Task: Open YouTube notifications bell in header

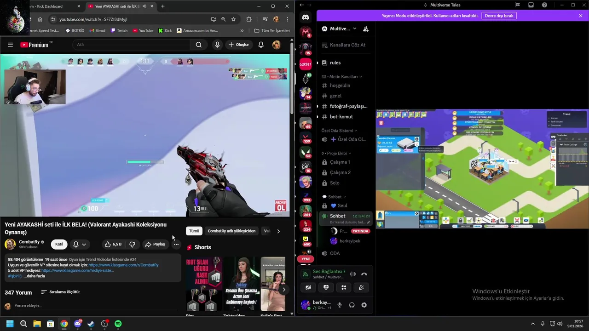Action: (261, 45)
